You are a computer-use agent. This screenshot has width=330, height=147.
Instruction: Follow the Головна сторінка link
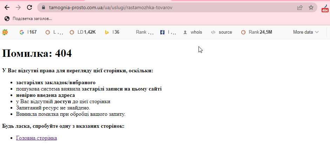click(36, 138)
